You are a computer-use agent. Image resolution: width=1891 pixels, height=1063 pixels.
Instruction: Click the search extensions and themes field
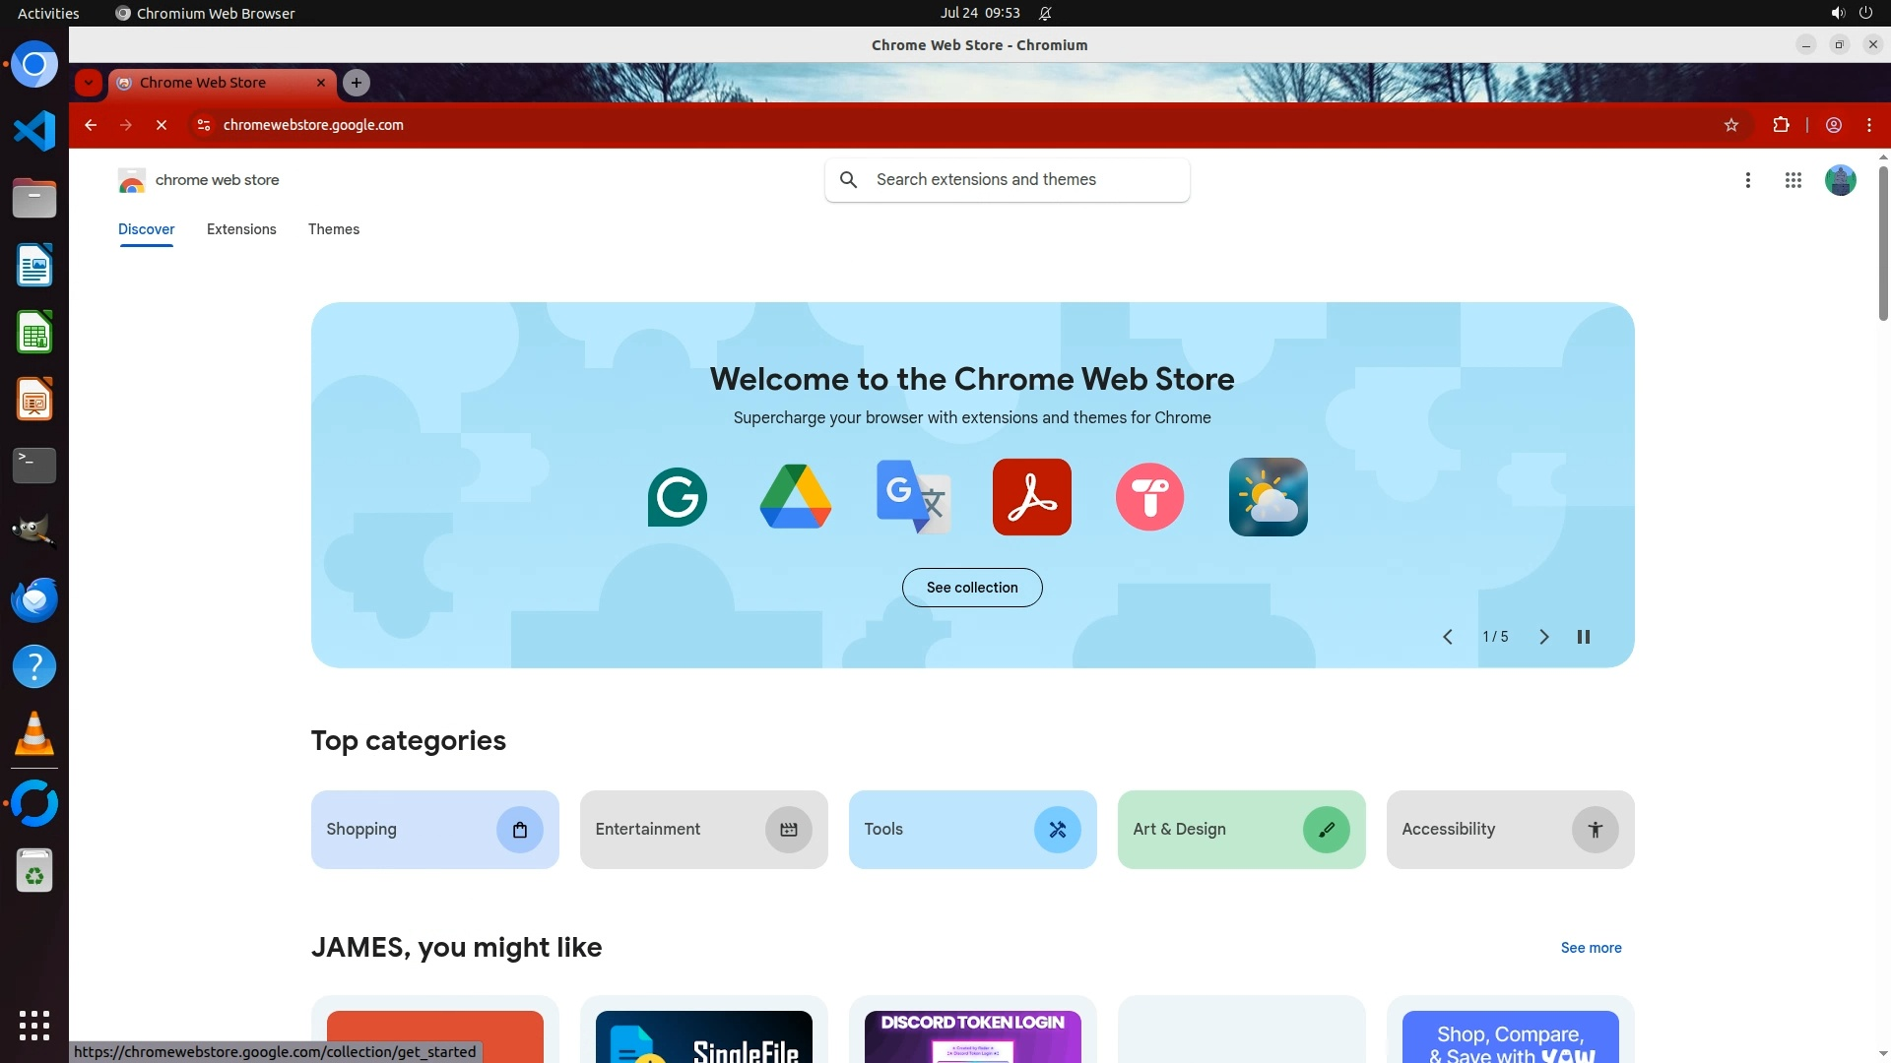pyautogui.click(x=1024, y=180)
